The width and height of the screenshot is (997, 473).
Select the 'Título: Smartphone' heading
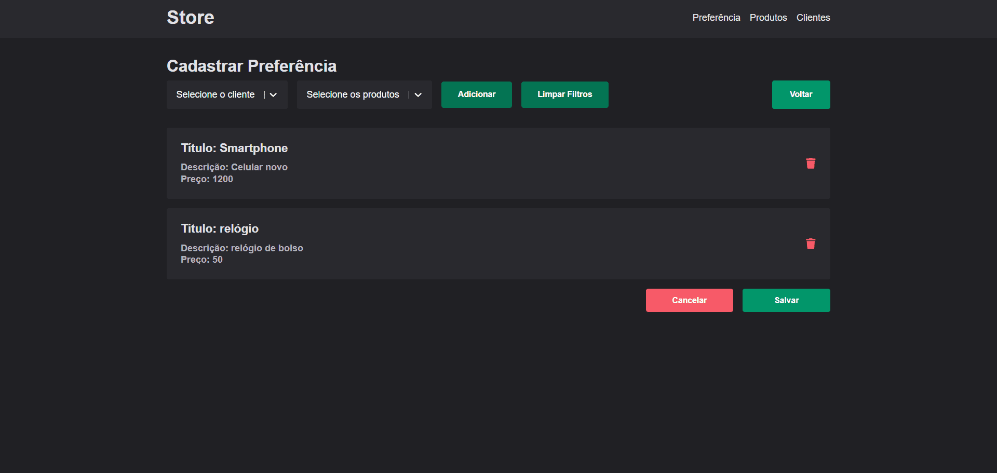[x=234, y=148]
